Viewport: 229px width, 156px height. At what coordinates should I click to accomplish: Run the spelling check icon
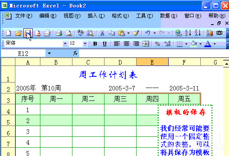point(80,33)
